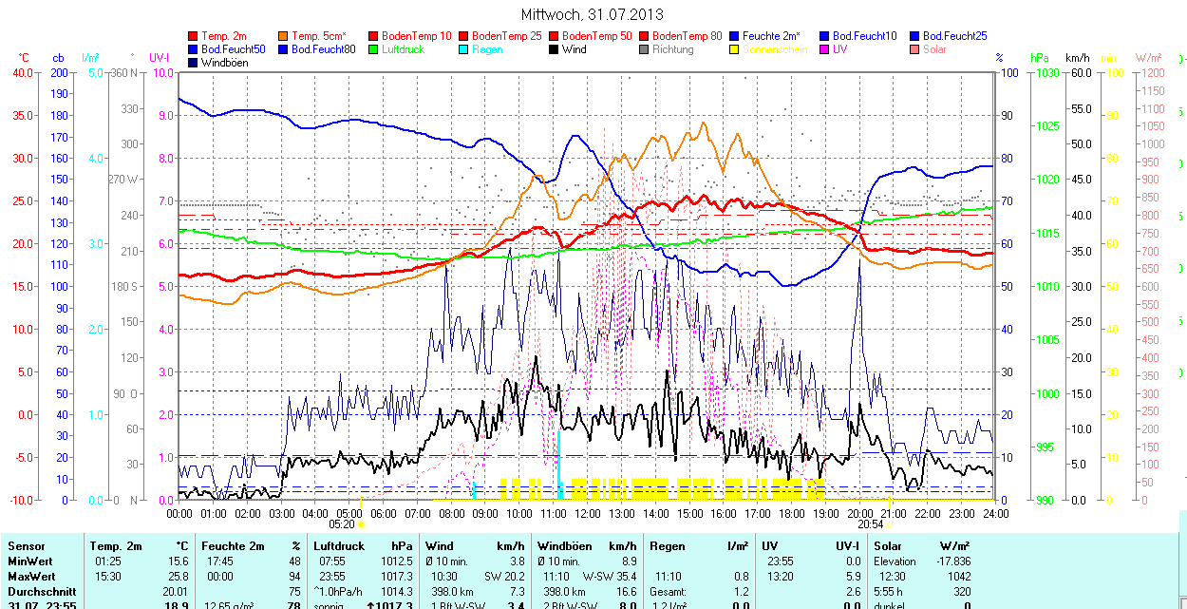Screen dimensions: 1187x609
Task: Click the dark blue Windböen legend square
Action: tap(194, 63)
